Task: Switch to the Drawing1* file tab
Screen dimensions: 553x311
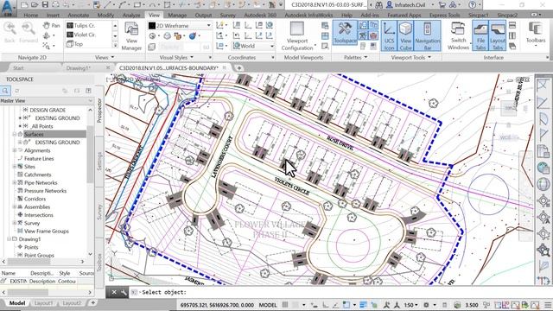Action: pos(79,67)
